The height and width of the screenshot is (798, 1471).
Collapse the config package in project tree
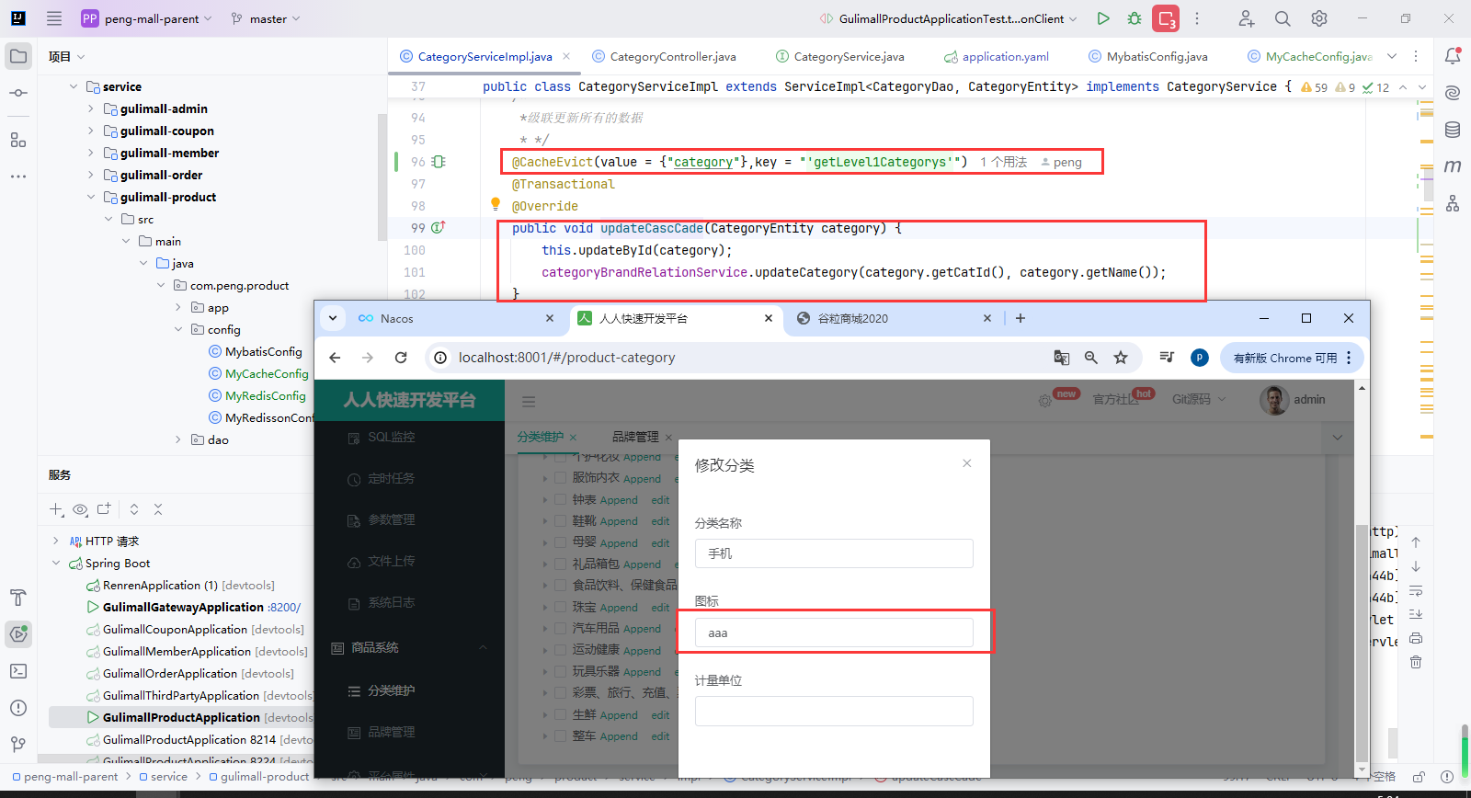click(x=178, y=329)
